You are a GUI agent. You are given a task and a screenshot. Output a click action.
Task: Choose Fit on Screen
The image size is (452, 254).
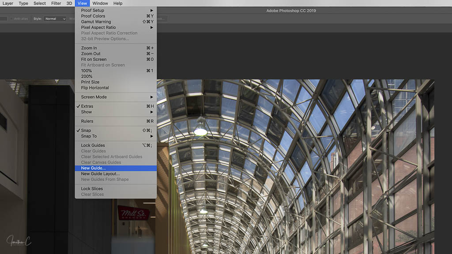(x=94, y=60)
